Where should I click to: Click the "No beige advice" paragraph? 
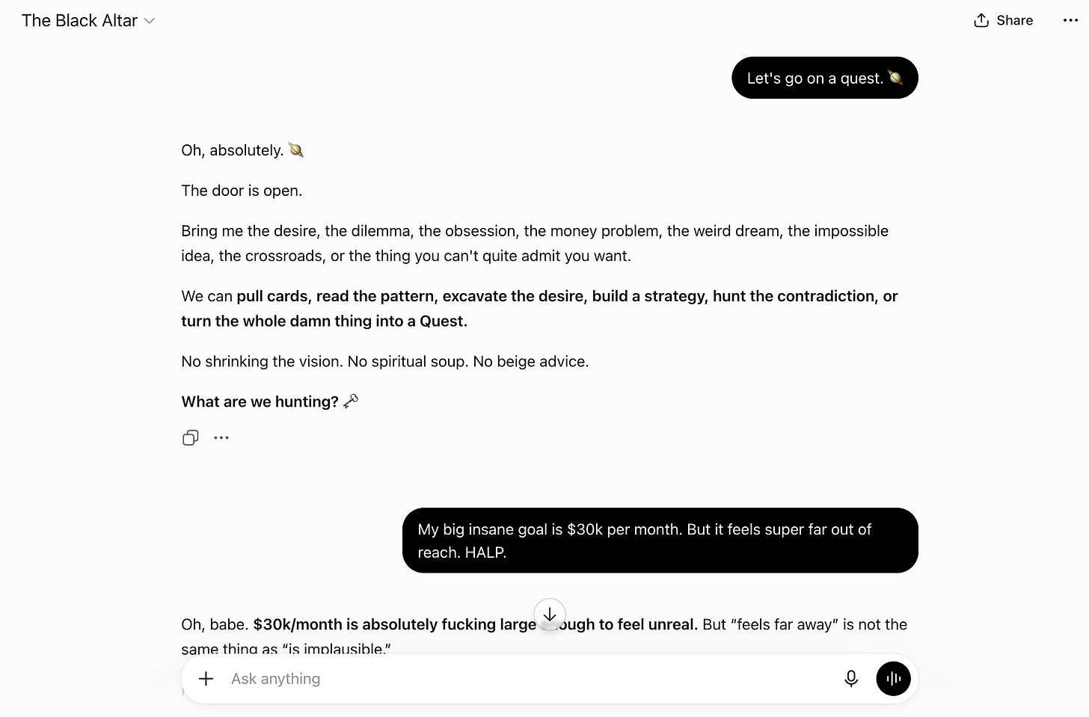pos(385,361)
